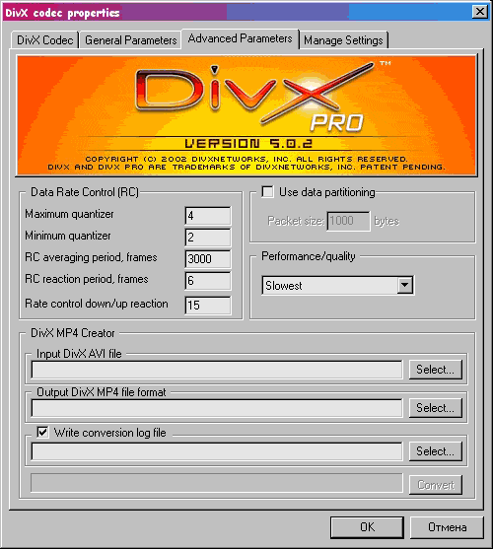493x549 pixels.
Task: Select the input DivX AVI file
Action: [x=435, y=370]
